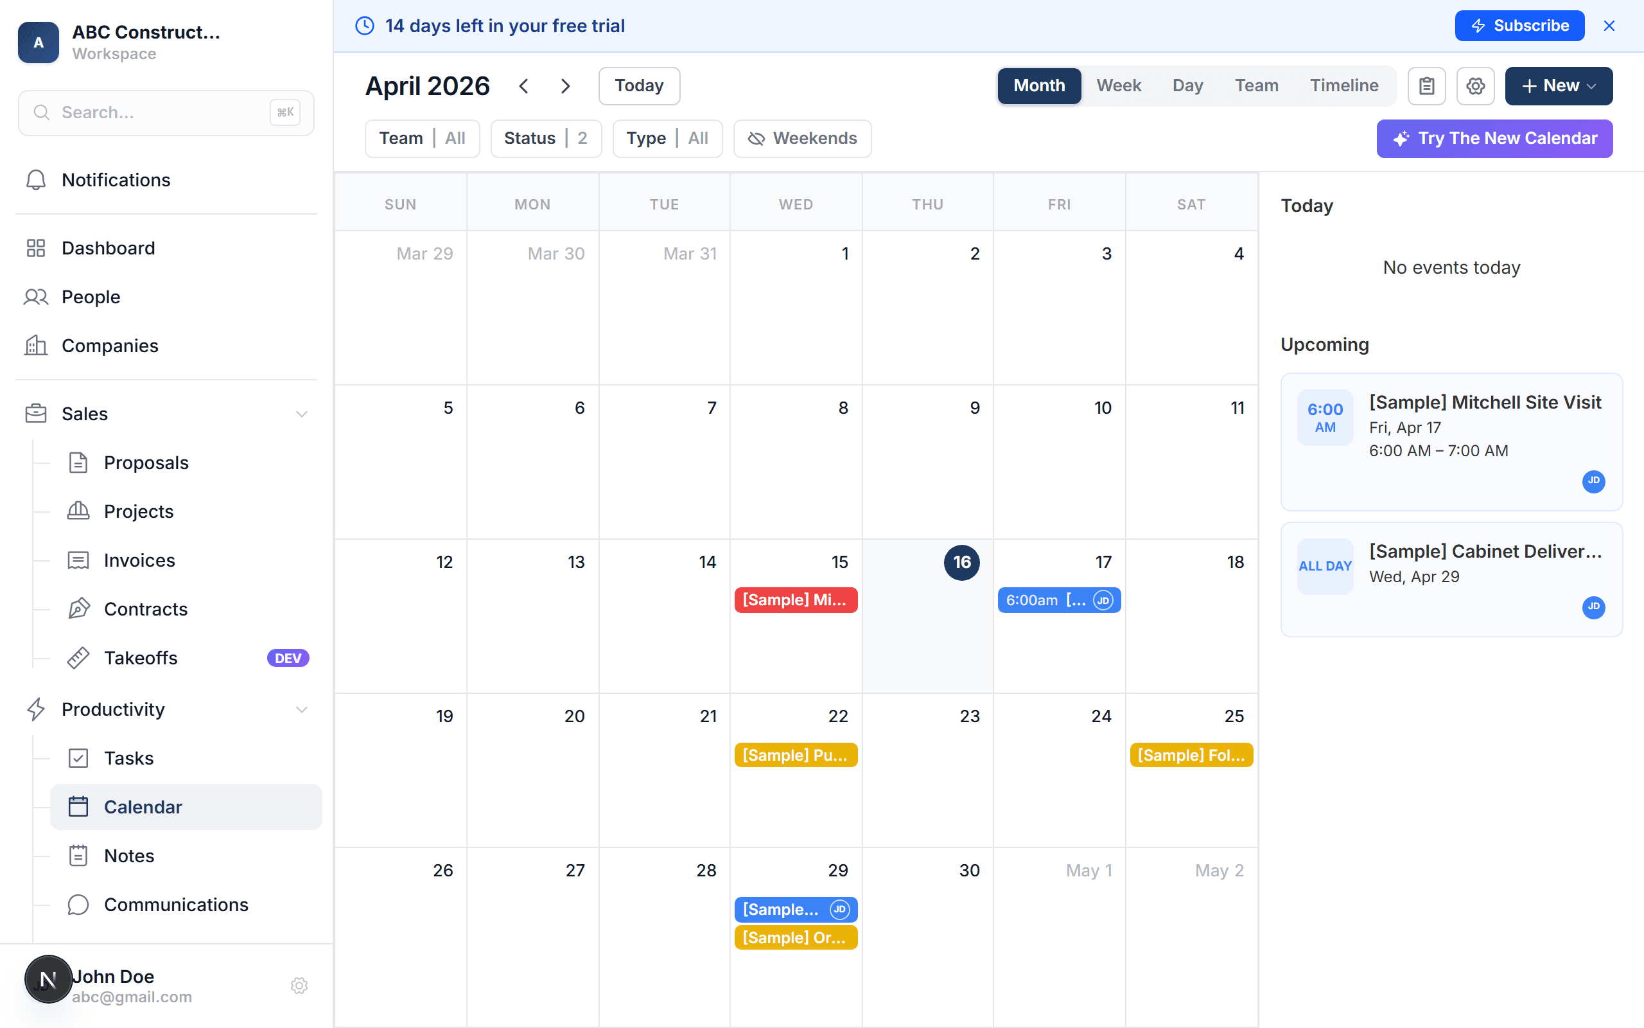Open Invoices under Sales
The height and width of the screenshot is (1028, 1644).
click(x=139, y=560)
